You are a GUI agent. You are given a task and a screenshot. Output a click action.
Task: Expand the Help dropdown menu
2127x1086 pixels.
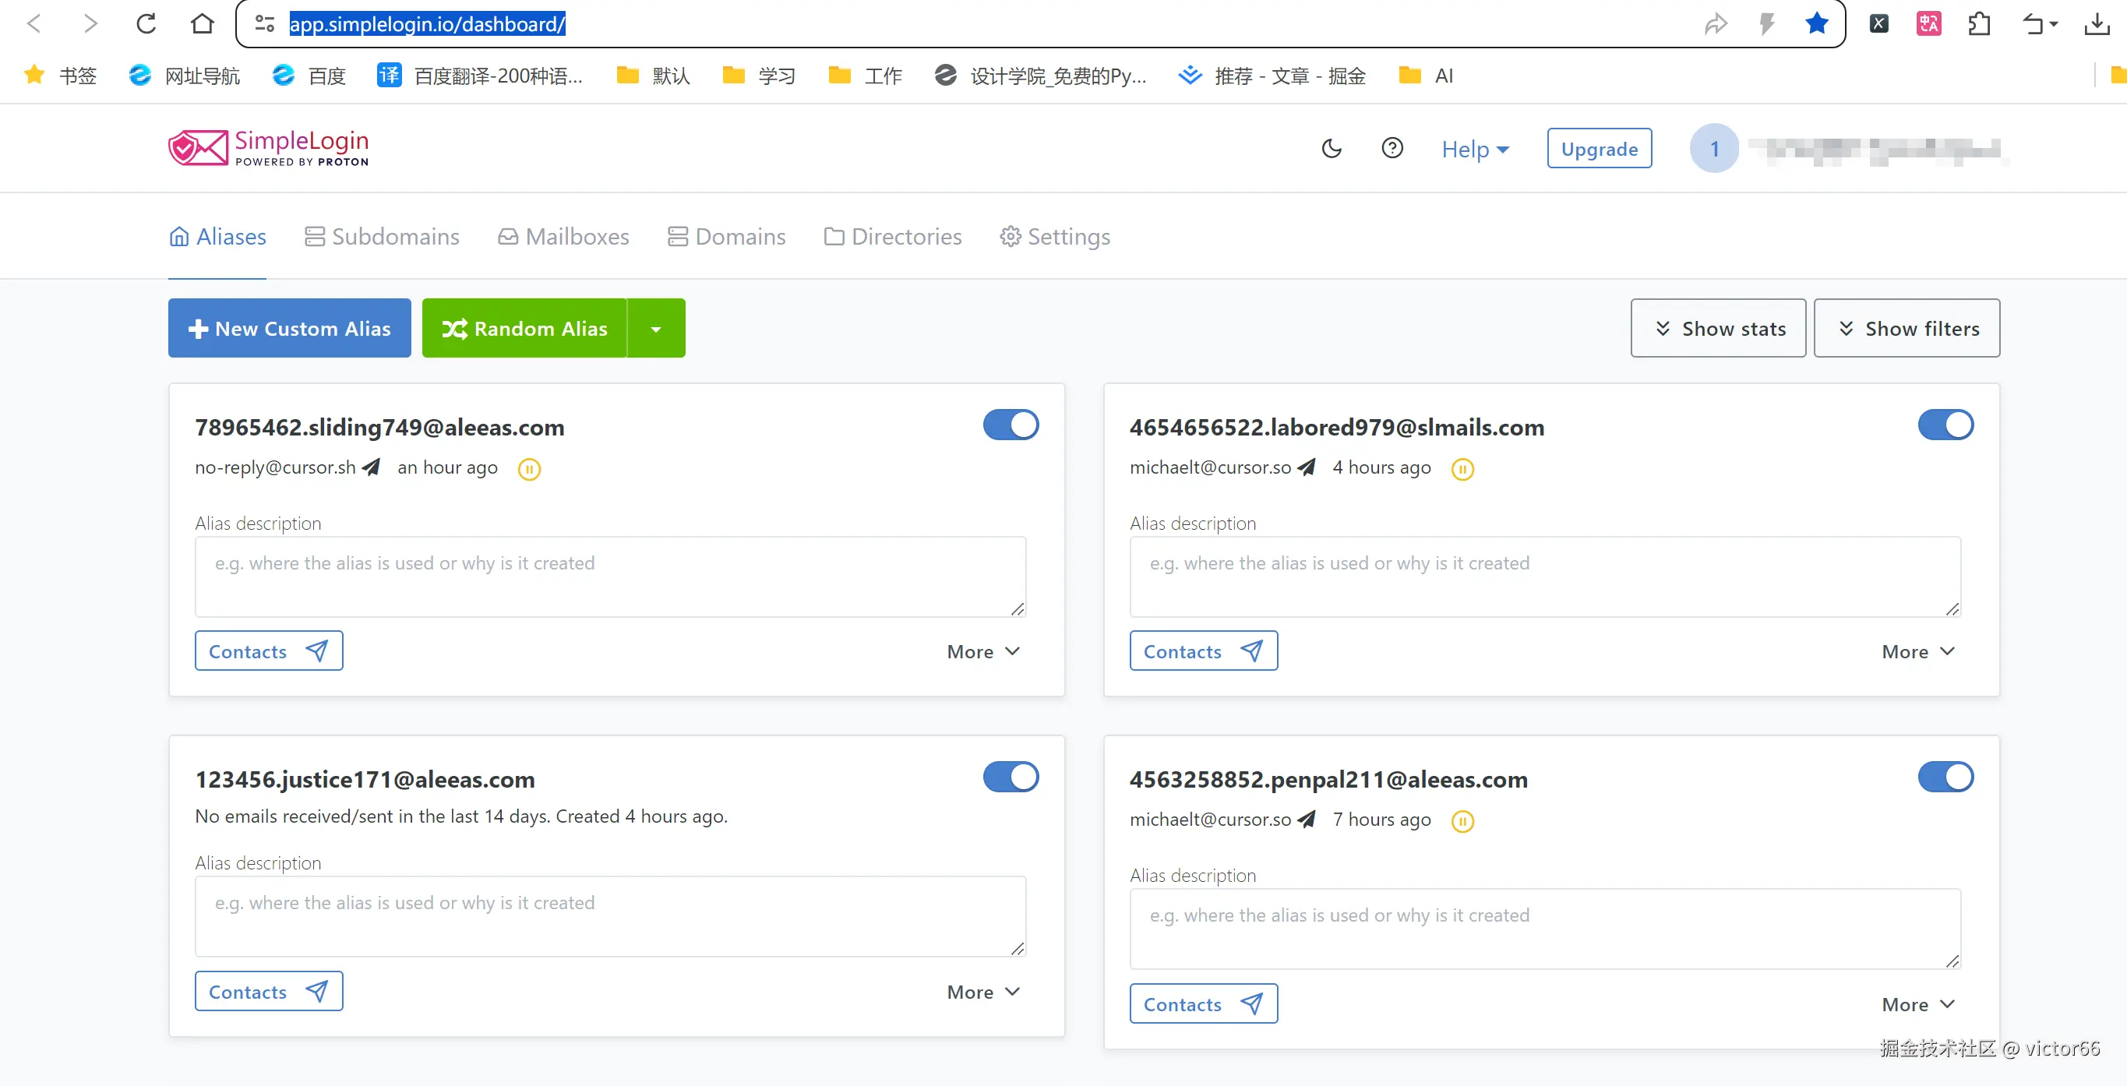(x=1475, y=150)
